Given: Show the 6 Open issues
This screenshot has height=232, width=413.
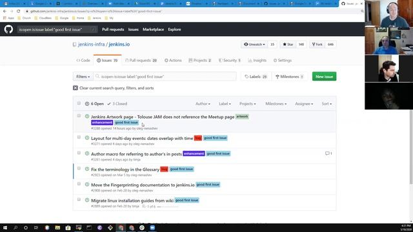Looking at the screenshot, I should point(94,104).
